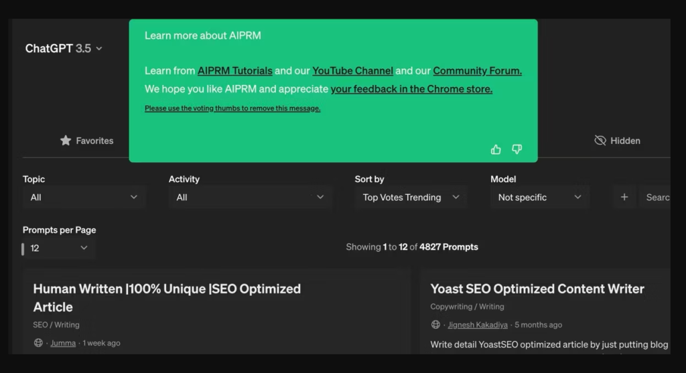Open the Community Forum link
Viewport: 686px width, 373px height.
tap(477, 70)
